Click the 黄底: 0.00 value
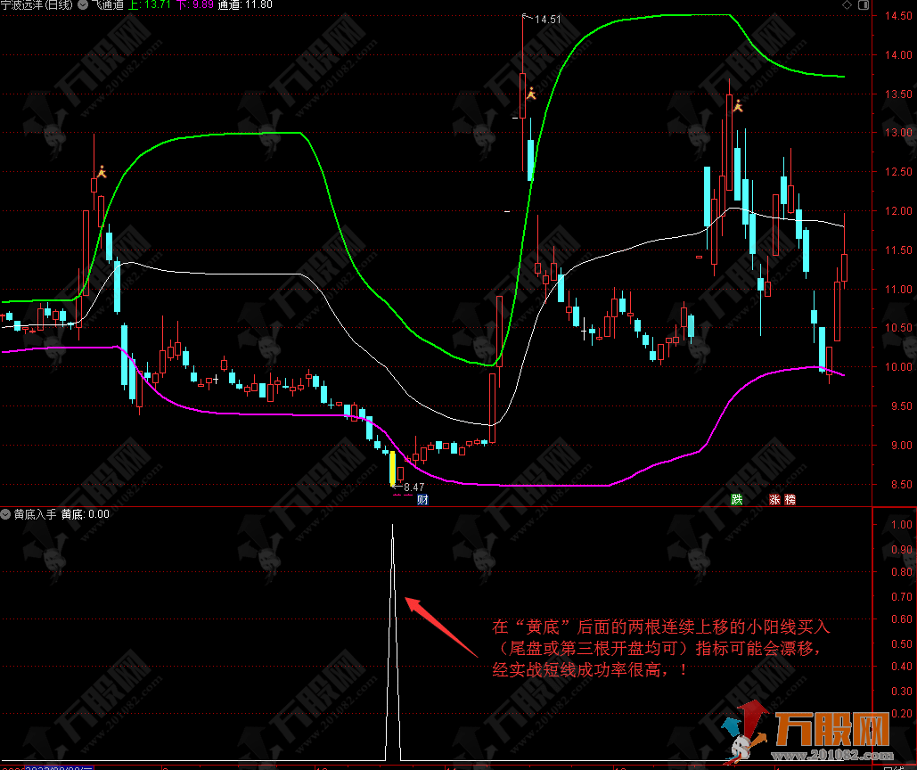 click(x=86, y=514)
